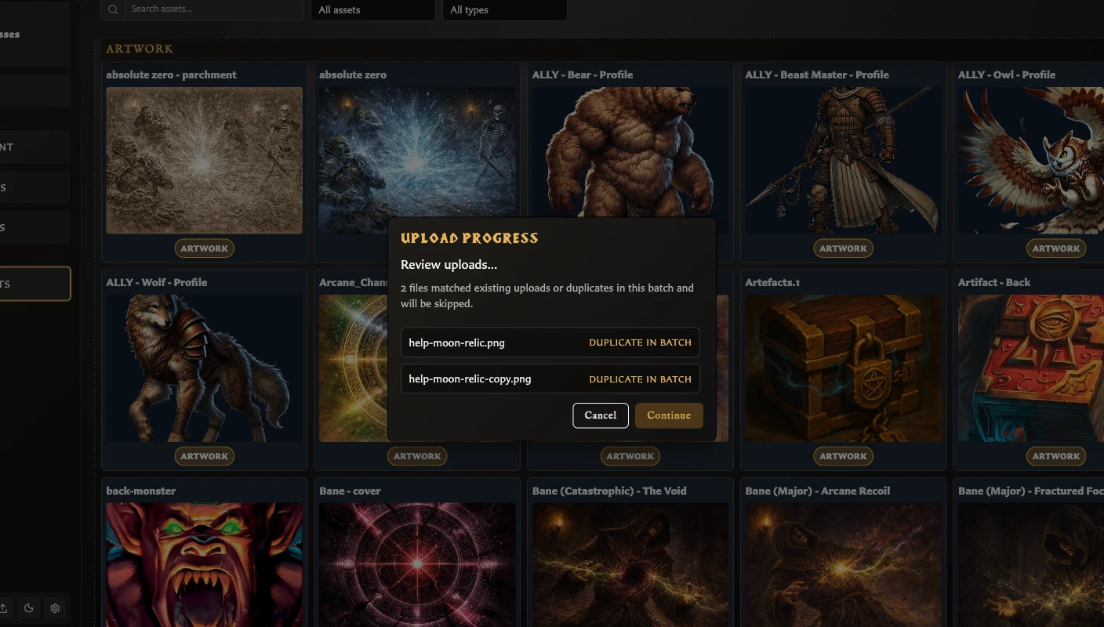The image size is (1104, 627).
Task: Click the Bane (Major) - Arcane Recoil title
Action: pos(819,491)
